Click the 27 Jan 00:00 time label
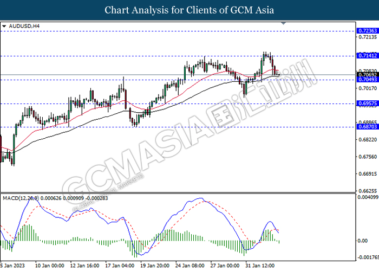The width and height of the screenshot is (379, 271). [x=225, y=266]
